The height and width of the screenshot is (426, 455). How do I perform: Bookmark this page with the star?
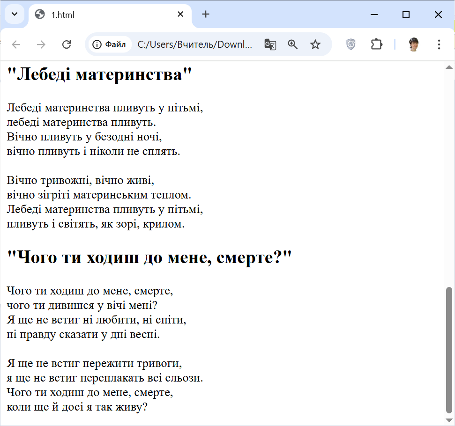(315, 44)
